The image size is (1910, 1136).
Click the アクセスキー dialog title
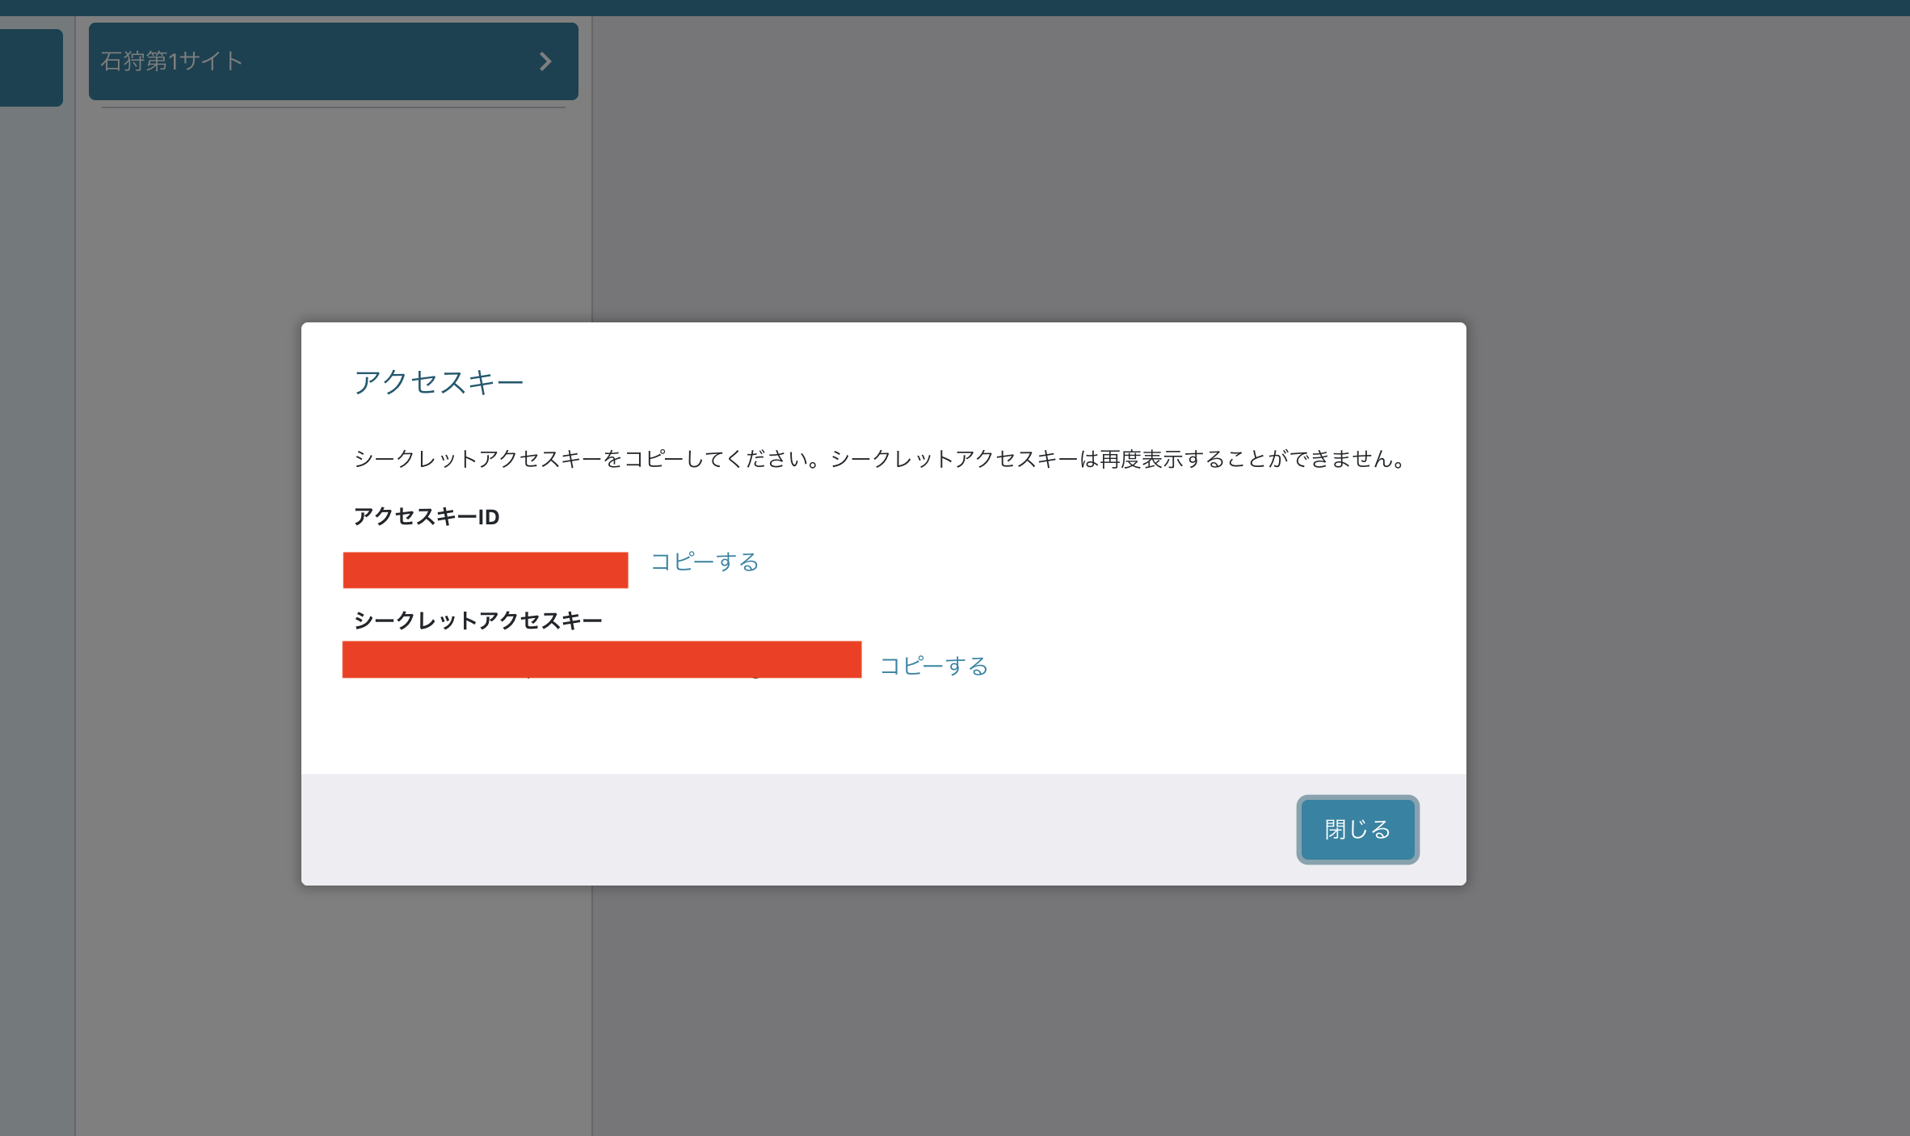439,382
